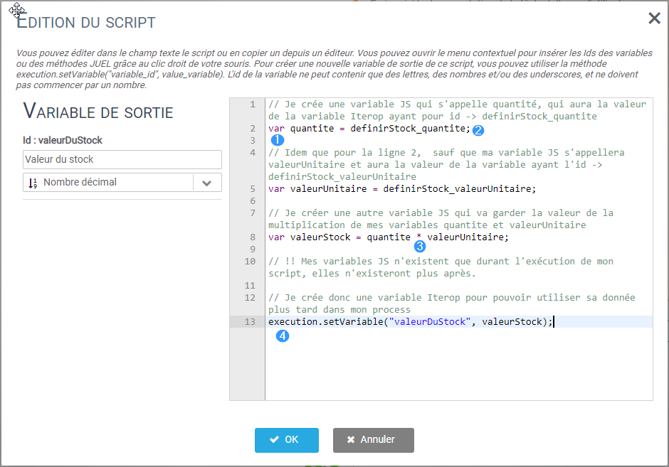669x467 pixels.
Task: Click the numeric sort icon beside Nombre décimal
Action: pyautogui.click(x=33, y=183)
